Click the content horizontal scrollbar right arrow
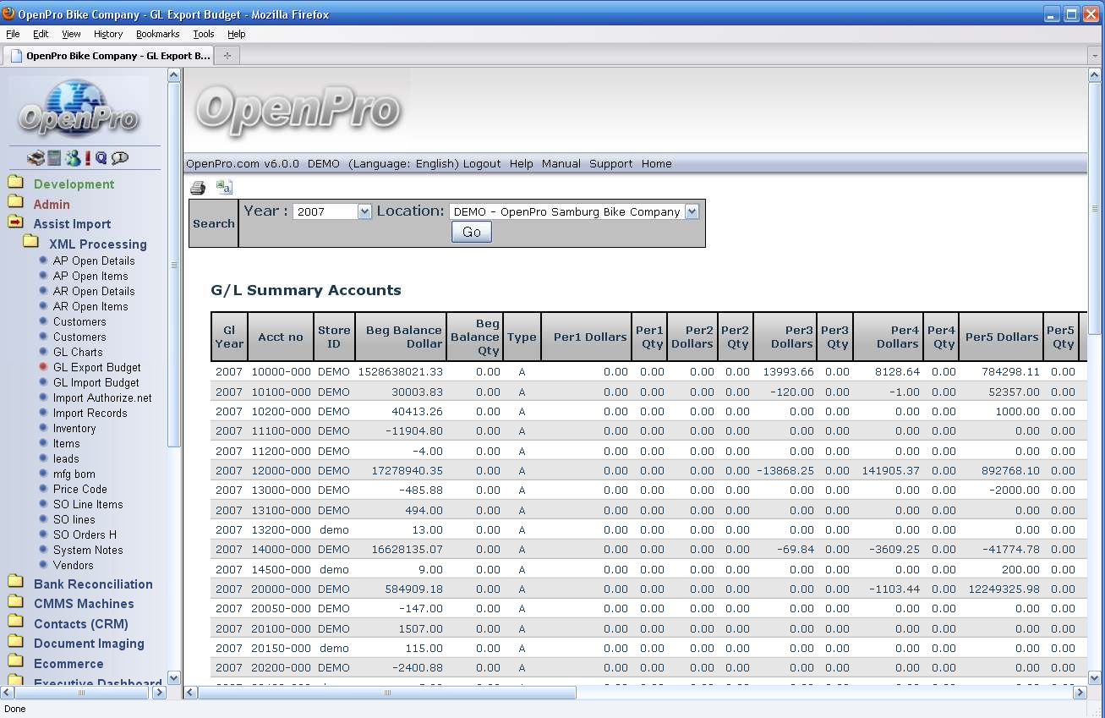Viewport: 1105px width, 718px height. [x=1080, y=693]
